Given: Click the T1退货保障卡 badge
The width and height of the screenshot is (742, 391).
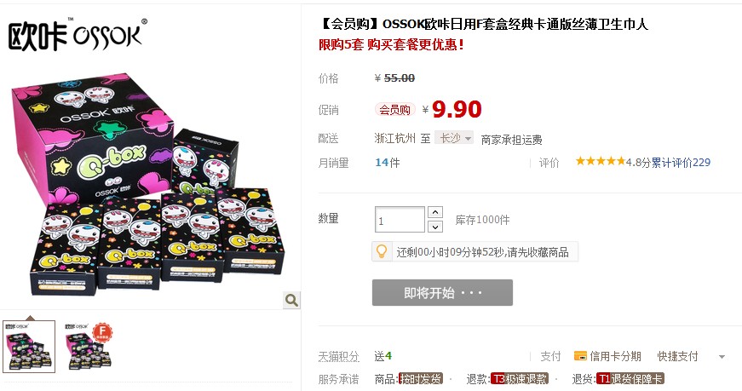Looking at the screenshot, I should [630, 379].
